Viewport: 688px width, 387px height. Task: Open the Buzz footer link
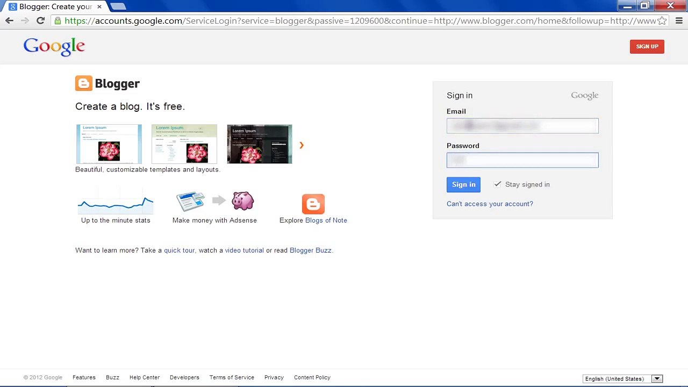pos(112,377)
